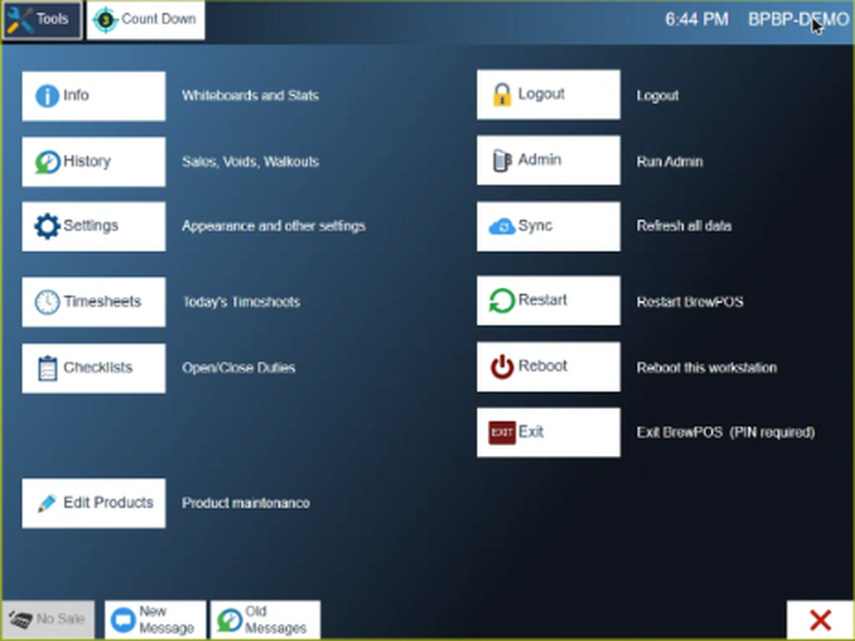
Task: Click the Old Messages clock icon
Action: coord(230,620)
